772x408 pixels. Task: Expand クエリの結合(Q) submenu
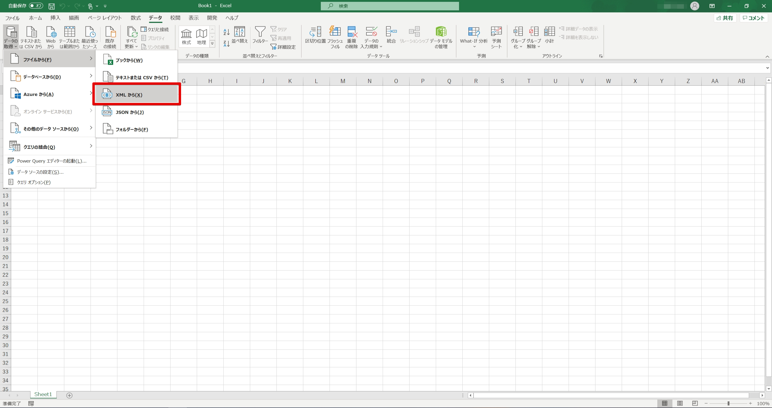[49, 147]
